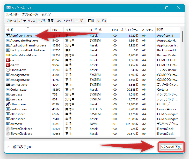189x159 pixels.
Task: Click the dwm.exe process icon
Action: pos(8,124)
